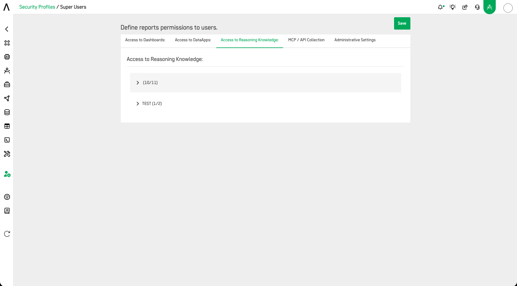
Task: Click the (10/11) count label
Action: pos(150,83)
